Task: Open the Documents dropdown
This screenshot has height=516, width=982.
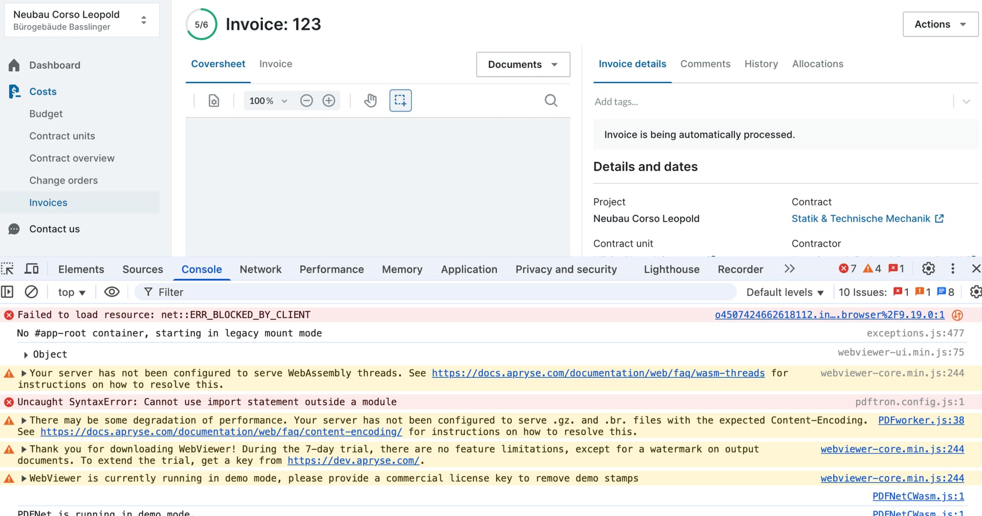Action: pyautogui.click(x=523, y=64)
